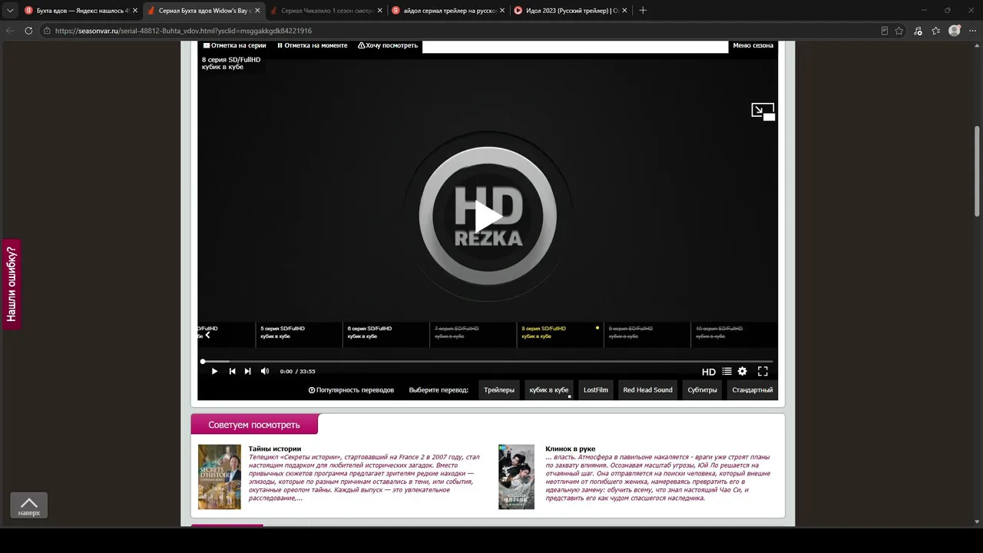Open the reader mode icon in address bar
The image size is (983, 553).
(x=885, y=31)
